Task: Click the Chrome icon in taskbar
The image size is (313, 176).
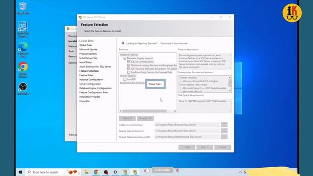Action: 96,172
